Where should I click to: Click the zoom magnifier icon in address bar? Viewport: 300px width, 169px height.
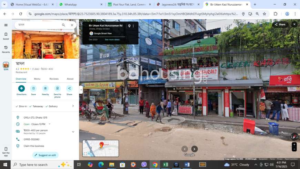tap(257, 14)
